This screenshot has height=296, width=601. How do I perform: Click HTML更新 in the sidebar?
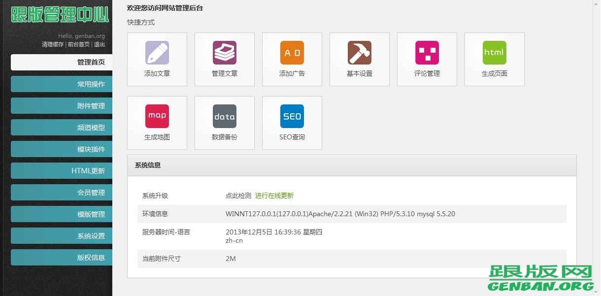(x=61, y=170)
